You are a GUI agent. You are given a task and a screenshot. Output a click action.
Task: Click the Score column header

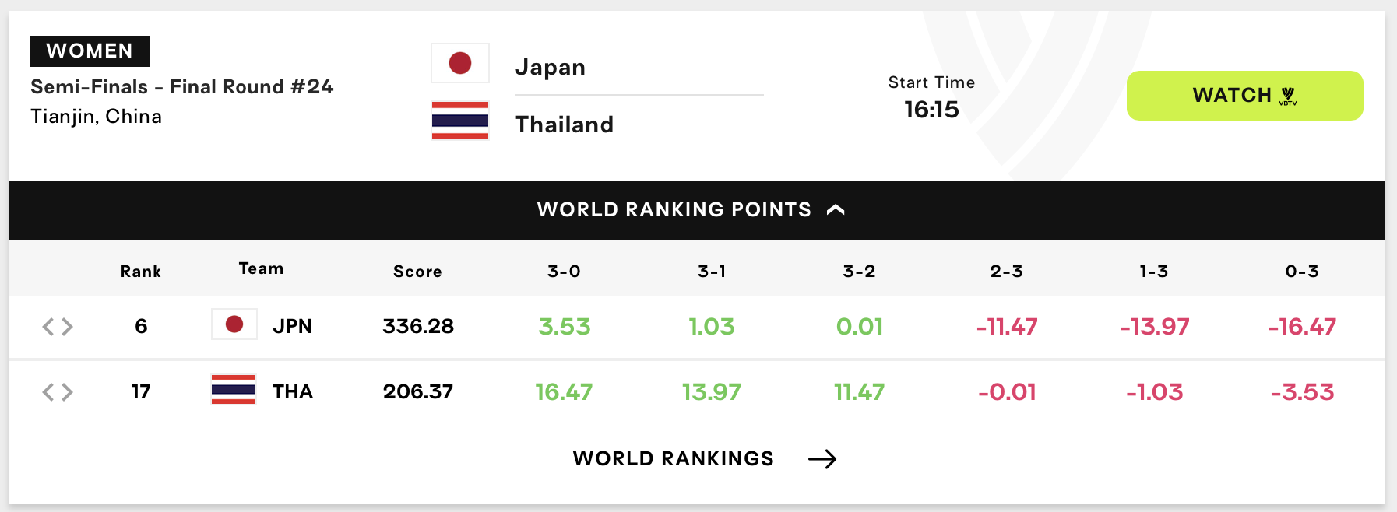(x=417, y=272)
